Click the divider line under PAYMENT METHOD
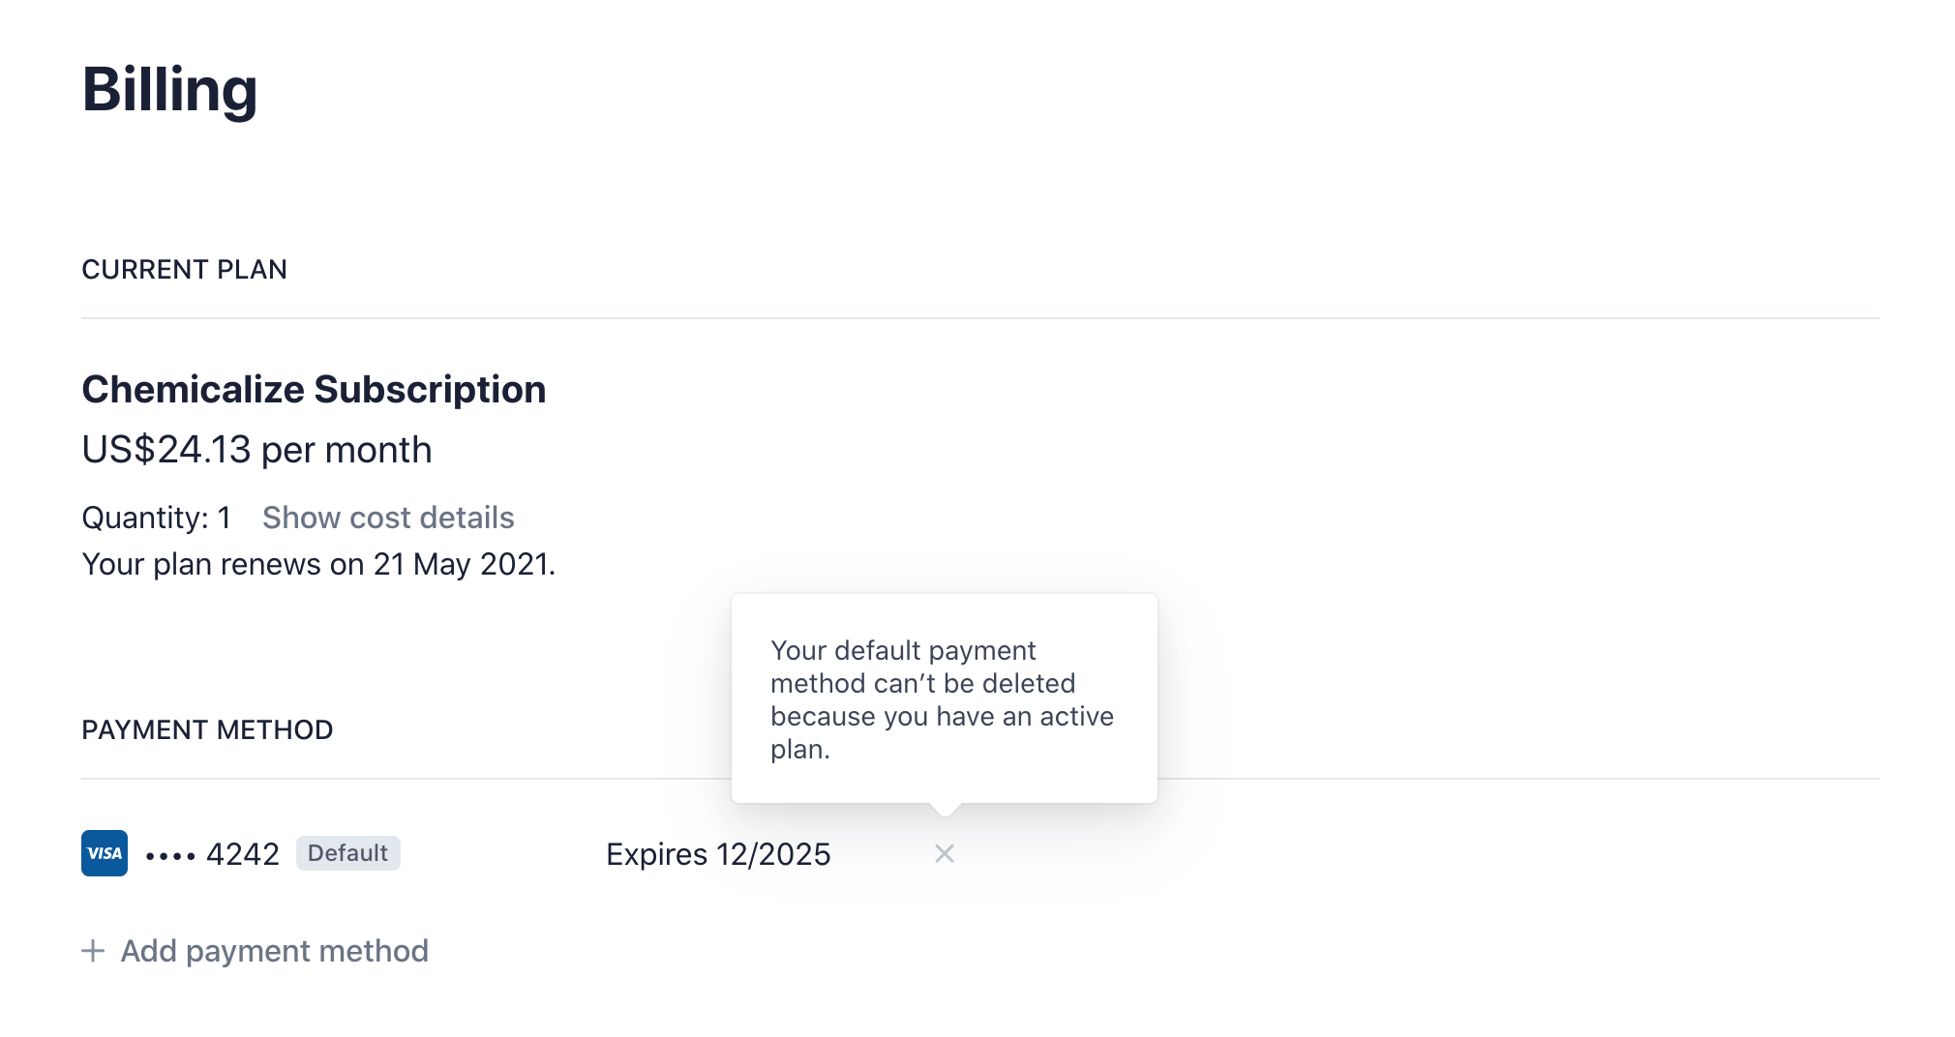Screen dimensions: 1955x1037 [x=1452, y=779]
